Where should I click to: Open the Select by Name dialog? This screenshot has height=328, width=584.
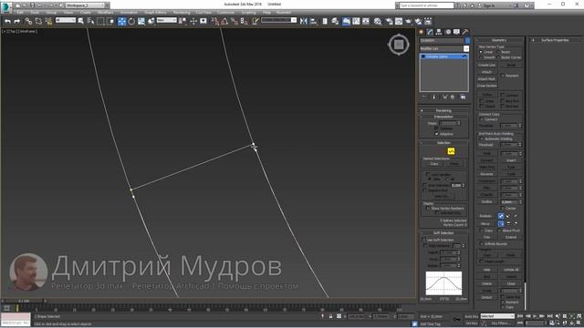click(90, 22)
